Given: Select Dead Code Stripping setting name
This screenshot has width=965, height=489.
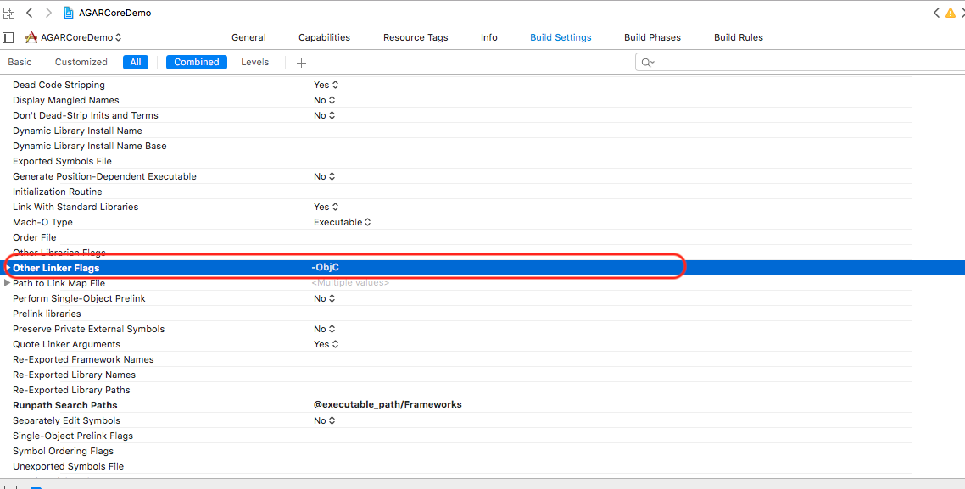Looking at the screenshot, I should [x=59, y=85].
